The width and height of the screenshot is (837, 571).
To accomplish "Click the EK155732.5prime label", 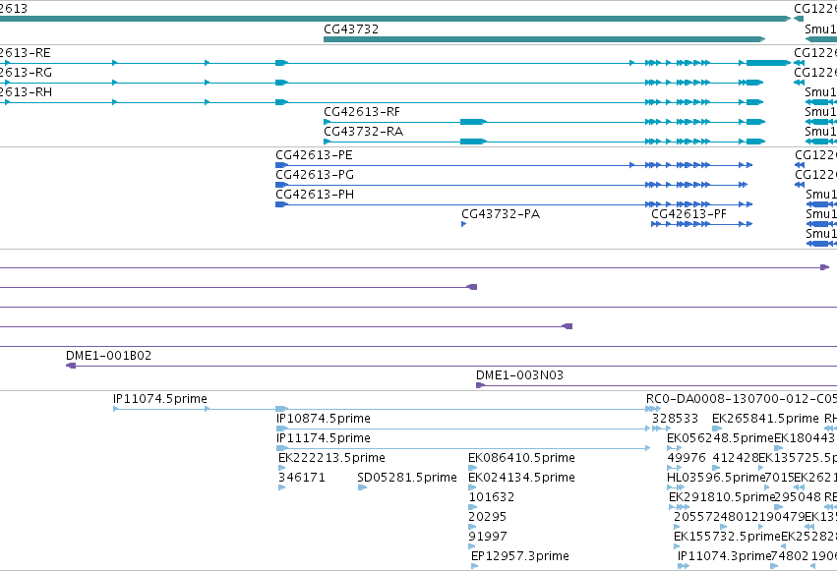I will coord(727,537).
